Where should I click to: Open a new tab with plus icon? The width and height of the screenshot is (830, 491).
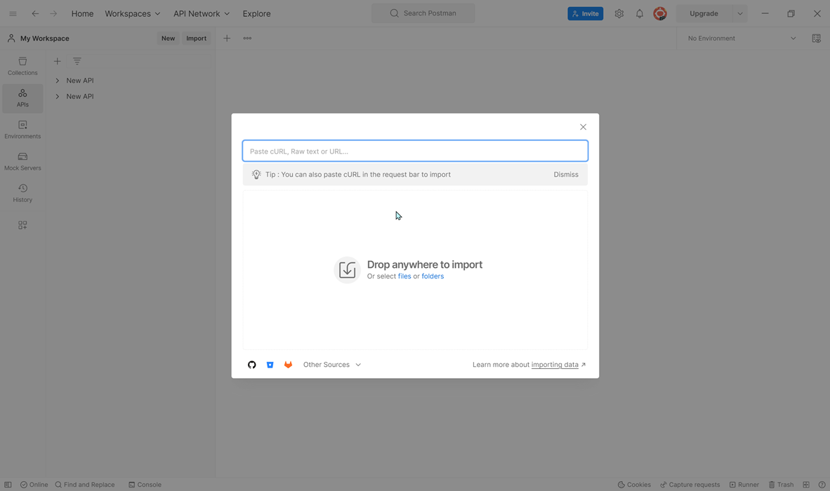point(227,38)
